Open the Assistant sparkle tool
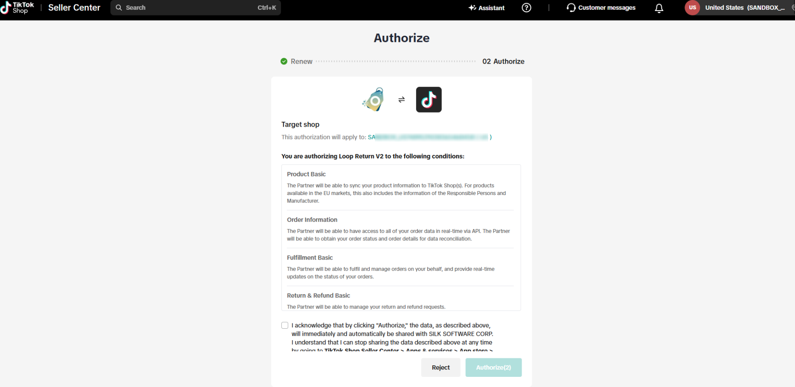 coord(486,8)
